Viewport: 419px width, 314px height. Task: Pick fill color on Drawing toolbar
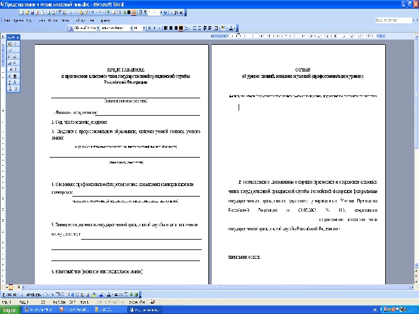tap(94, 294)
